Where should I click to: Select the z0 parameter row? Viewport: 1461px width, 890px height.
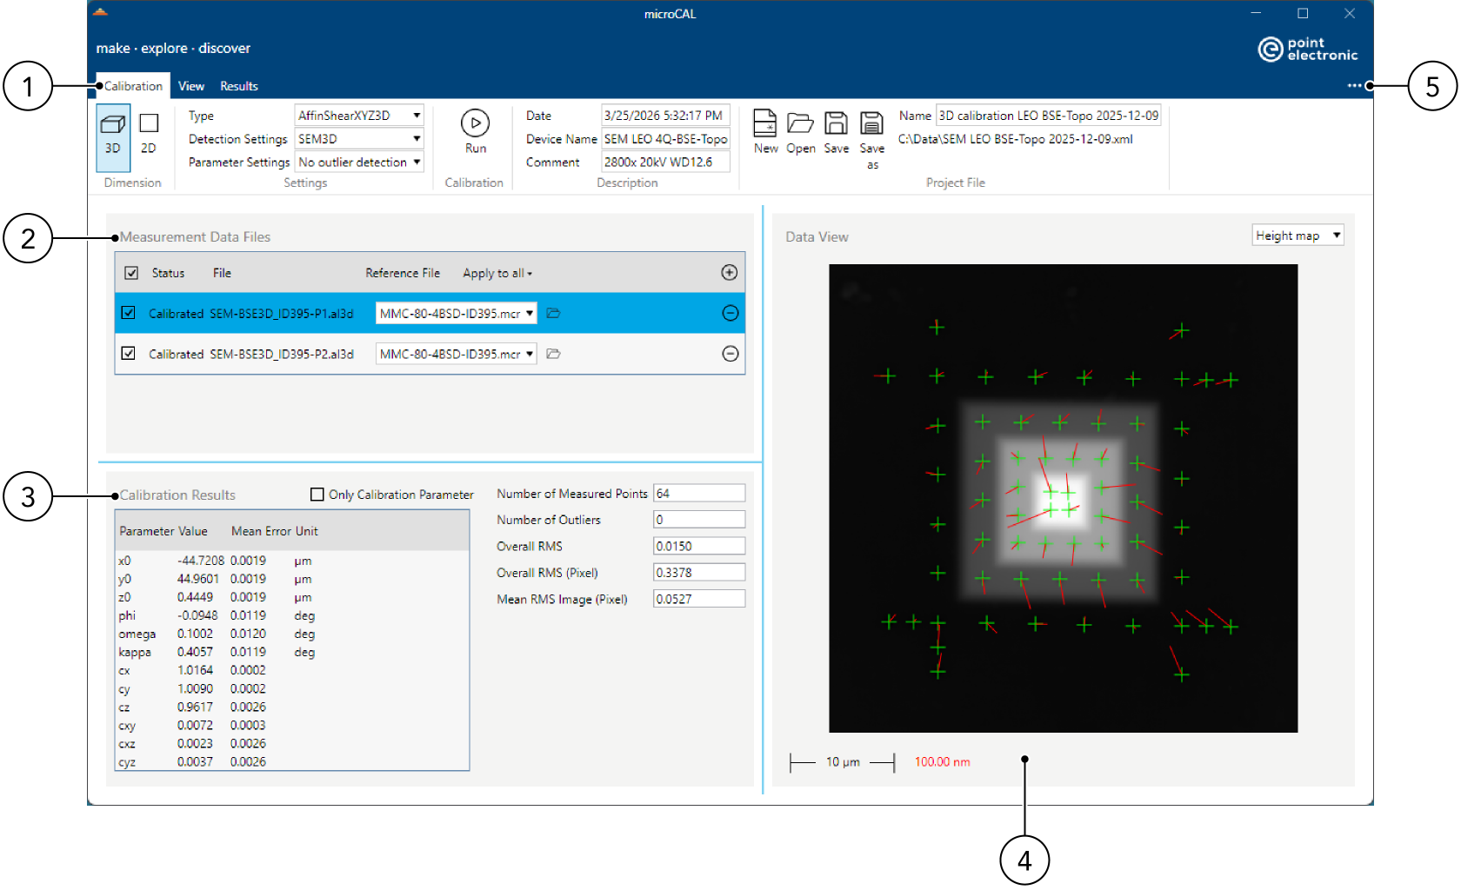point(292,597)
